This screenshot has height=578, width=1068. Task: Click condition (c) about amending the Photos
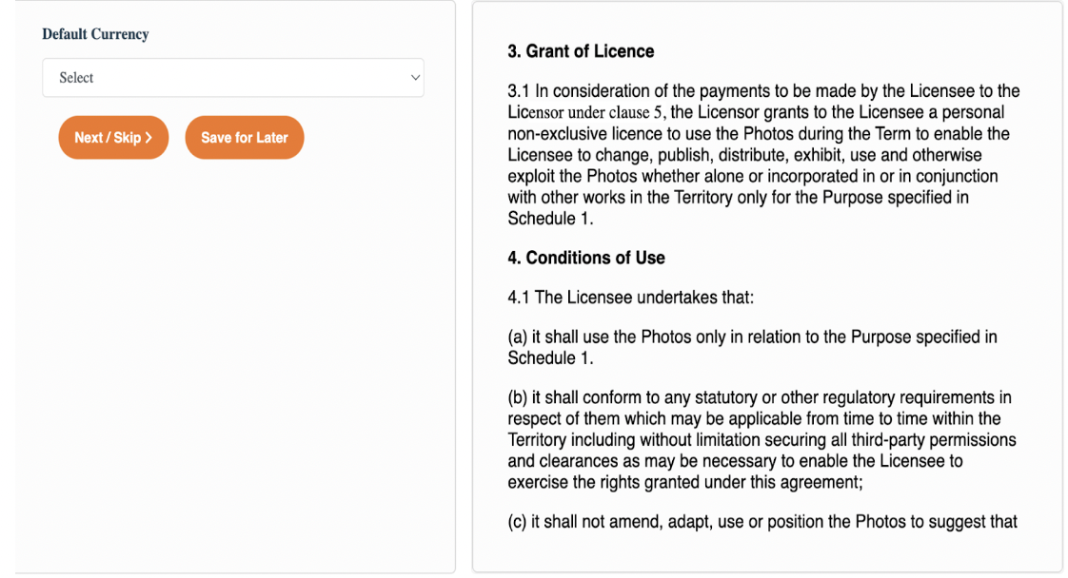[762, 522]
